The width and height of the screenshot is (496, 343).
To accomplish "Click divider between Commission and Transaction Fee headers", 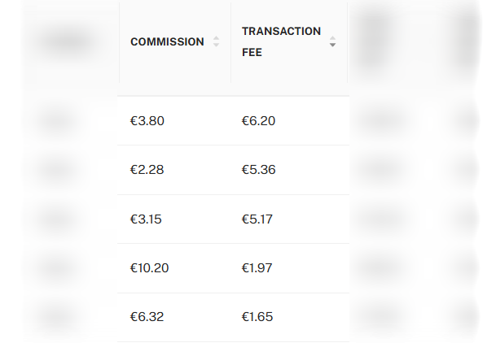I will pos(231,42).
